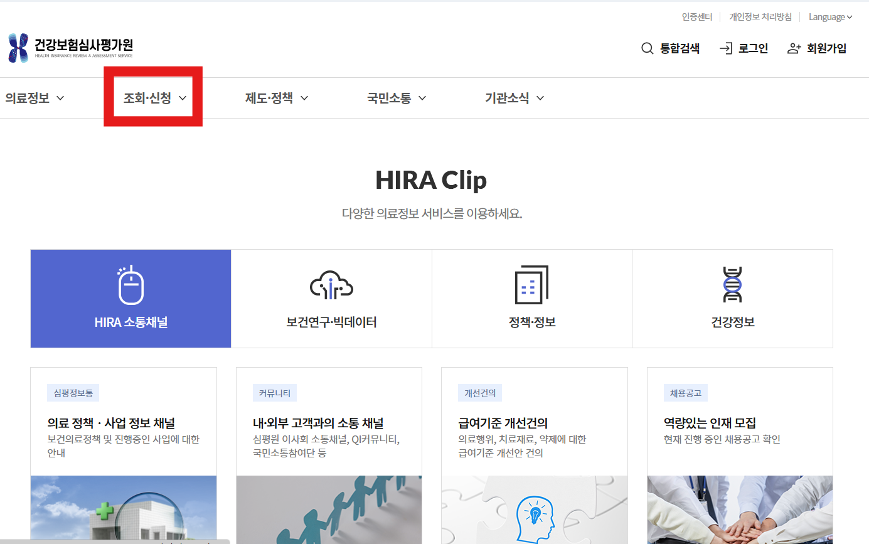This screenshot has width=869, height=544.
Task: Click the stacked hands thumbnail
Action: [x=740, y=509]
